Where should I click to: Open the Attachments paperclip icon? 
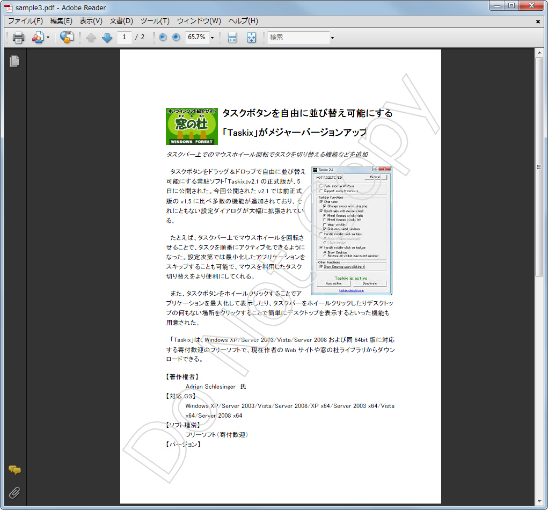[x=14, y=492]
